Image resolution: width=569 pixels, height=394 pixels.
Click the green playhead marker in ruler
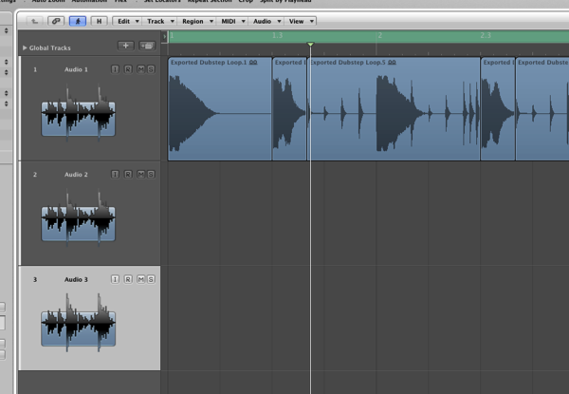coord(310,45)
